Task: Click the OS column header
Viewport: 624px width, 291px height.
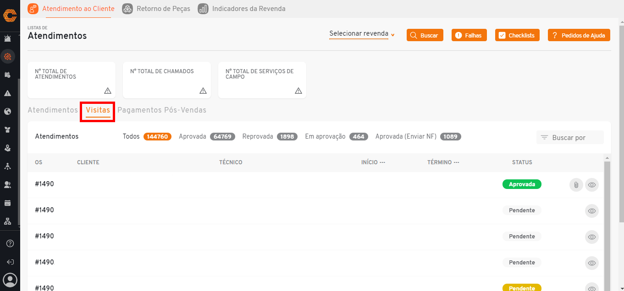Action: pos(39,162)
